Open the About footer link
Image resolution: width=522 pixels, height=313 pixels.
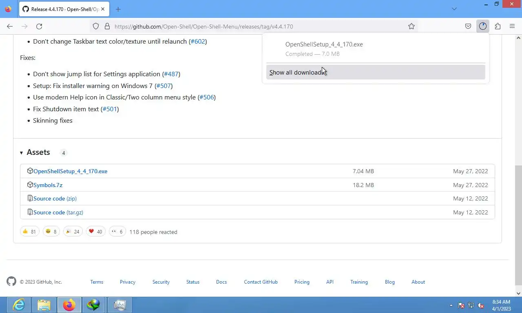(418, 282)
